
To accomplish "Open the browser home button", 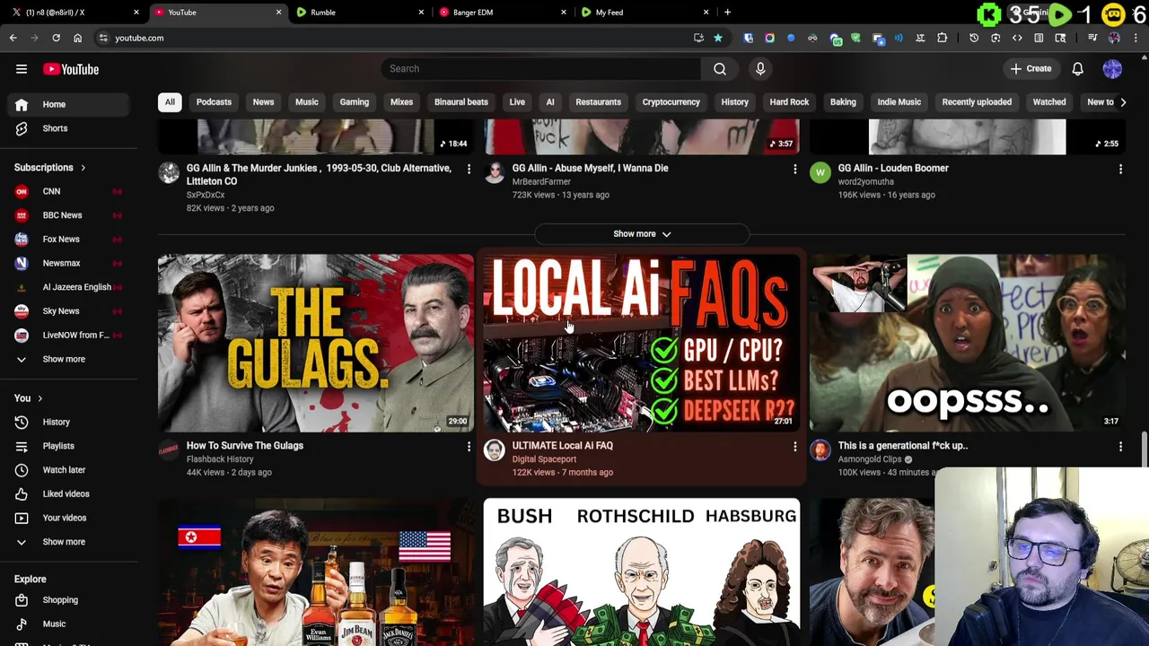I will [x=77, y=38].
